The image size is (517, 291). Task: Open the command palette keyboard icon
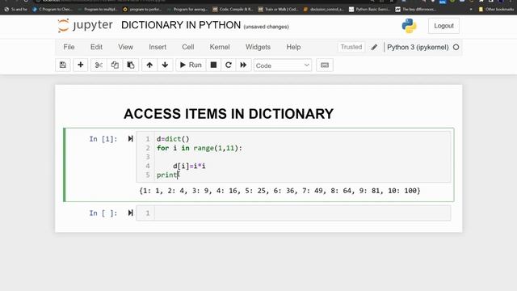pos(325,65)
